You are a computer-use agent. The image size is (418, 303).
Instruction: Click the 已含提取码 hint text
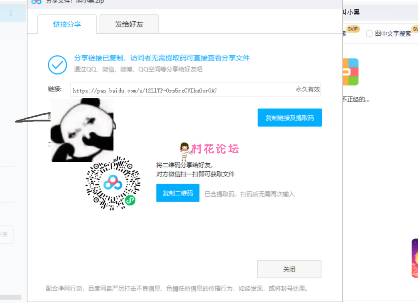[250, 194]
